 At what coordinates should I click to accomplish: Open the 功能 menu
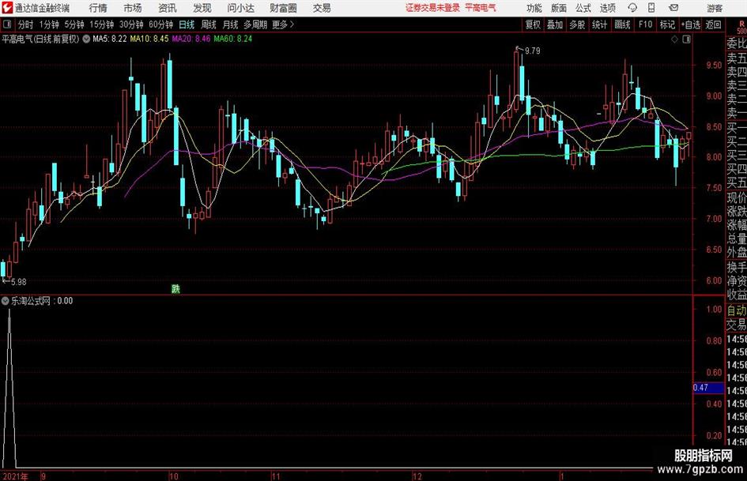(534, 8)
